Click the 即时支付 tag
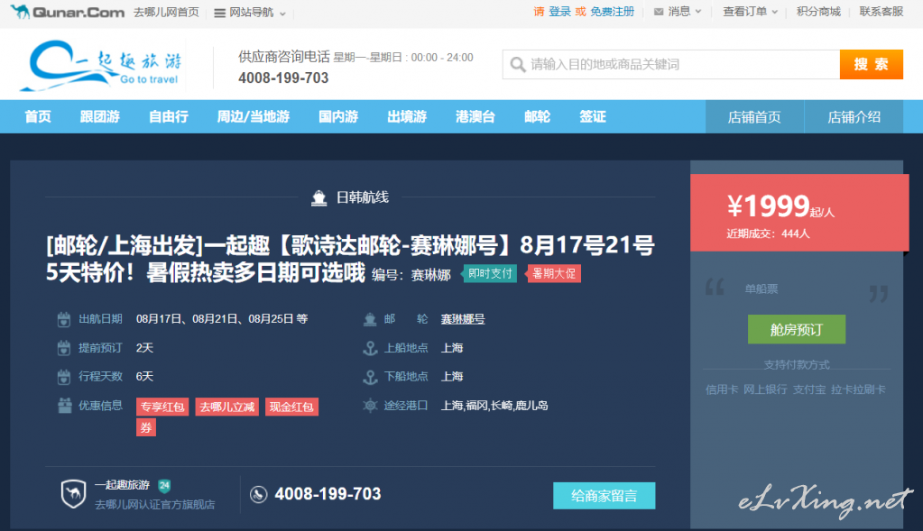 tap(490, 274)
